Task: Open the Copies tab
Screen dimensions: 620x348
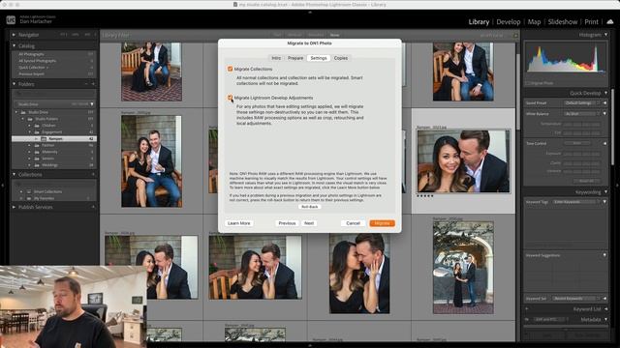Action: click(x=341, y=58)
